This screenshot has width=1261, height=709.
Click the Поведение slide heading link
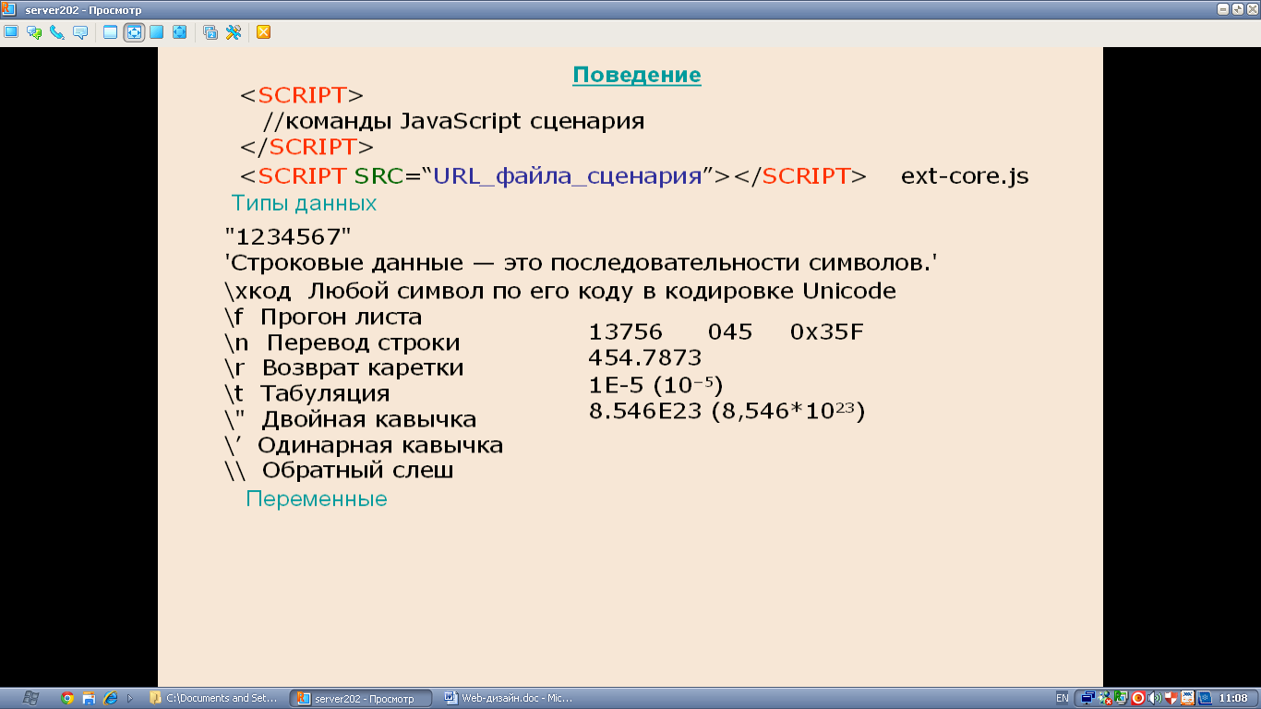point(637,75)
